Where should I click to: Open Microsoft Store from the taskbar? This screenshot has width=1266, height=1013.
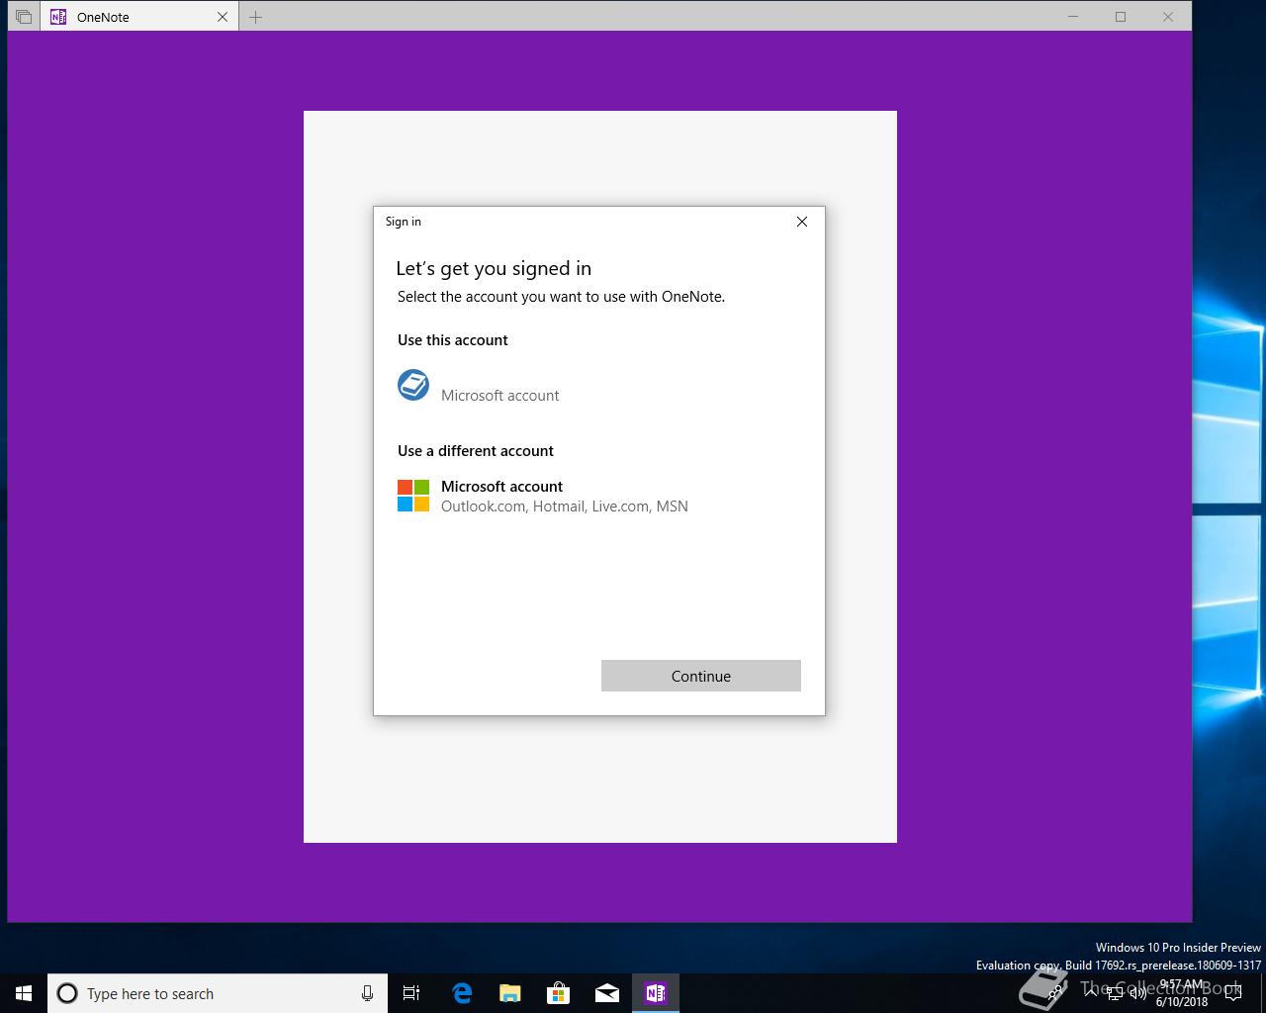(x=559, y=993)
